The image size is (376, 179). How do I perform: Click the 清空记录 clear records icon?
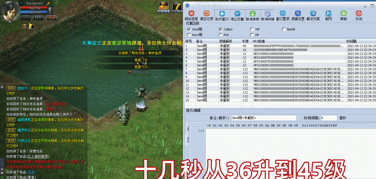(x=206, y=13)
